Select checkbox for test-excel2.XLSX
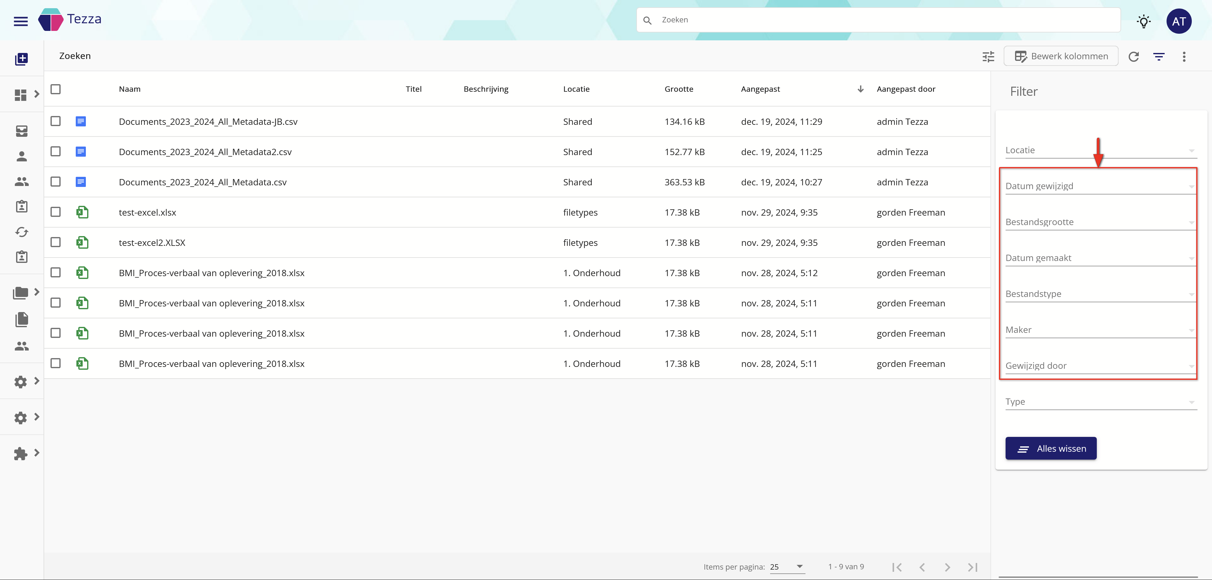Screen dimensions: 1212x580 (56, 242)
